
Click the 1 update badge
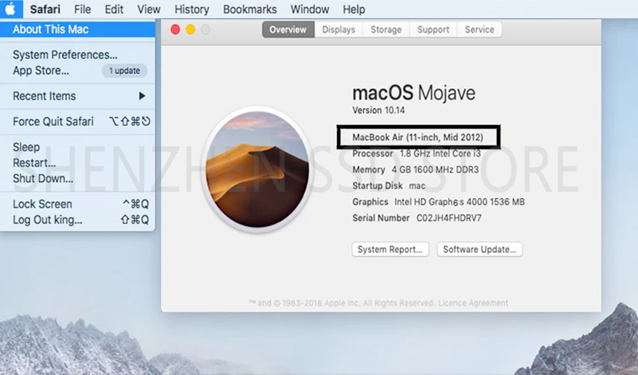pyautogui.click(x=124, y=70)
